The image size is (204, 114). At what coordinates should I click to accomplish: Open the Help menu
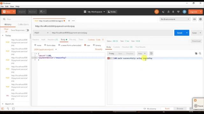pos(18,6)
